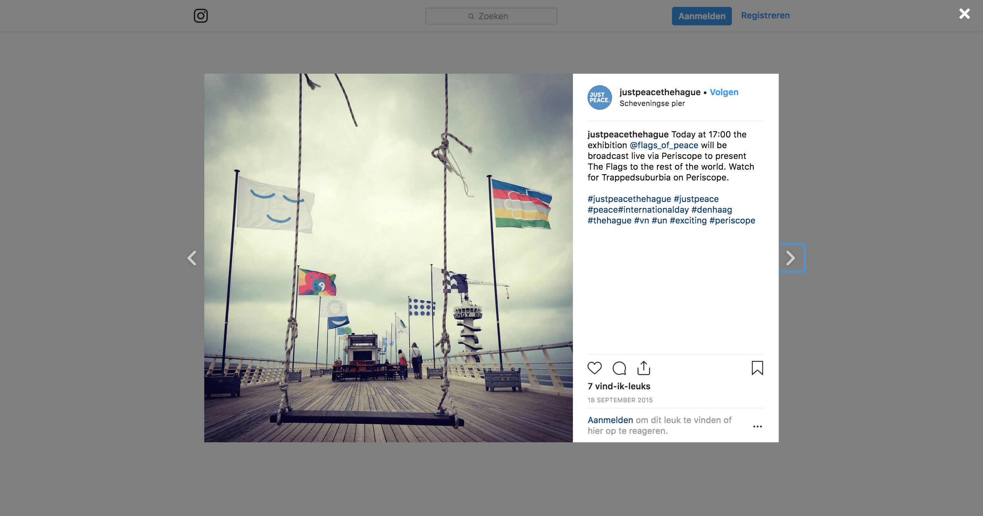Image resolution: width=983 pixels, height=516 pixels.
Task: Like the post with heart icon
Action: [x=594, y=368]
